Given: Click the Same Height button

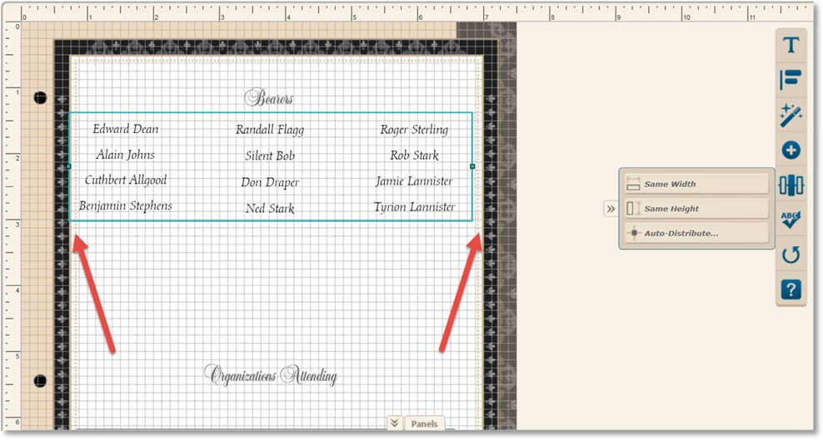Looking at the screenshot, I should point(696,209).
